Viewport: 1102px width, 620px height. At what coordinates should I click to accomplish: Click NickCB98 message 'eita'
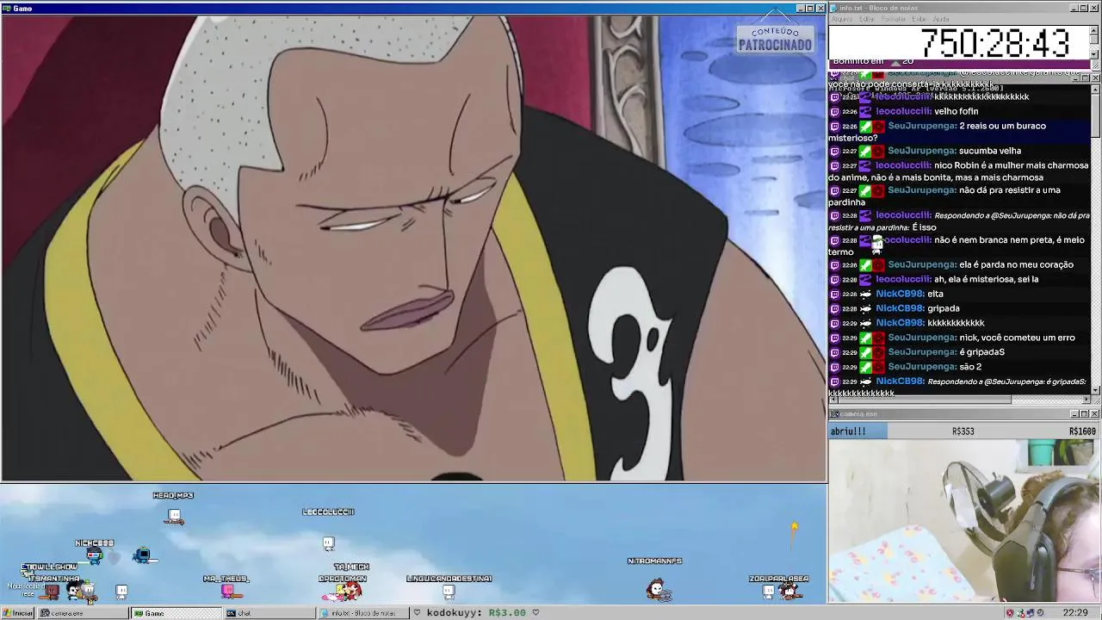coord(935,294)
